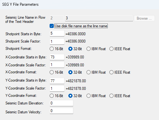Click the Y-Coordinate Format: label
Screen dimensions: 159x120
coord(21,96)
